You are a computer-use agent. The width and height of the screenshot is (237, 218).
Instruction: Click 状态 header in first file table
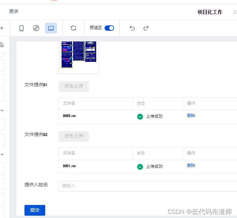[141, 103]
